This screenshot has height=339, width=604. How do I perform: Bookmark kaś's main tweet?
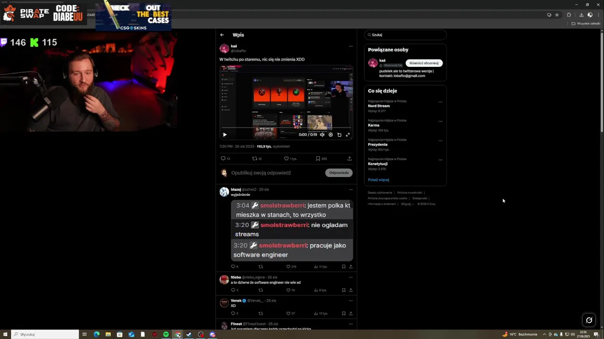click(321, 159)
